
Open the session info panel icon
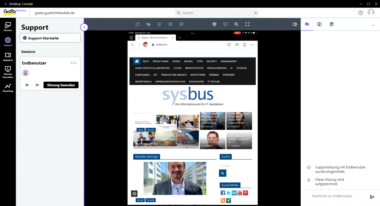pos(319,24)
